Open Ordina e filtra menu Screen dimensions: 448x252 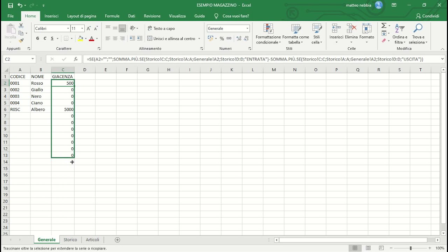point(400,34)
